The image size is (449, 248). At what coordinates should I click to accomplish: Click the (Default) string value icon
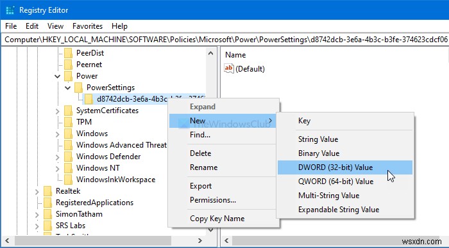[x=229, y=68]
